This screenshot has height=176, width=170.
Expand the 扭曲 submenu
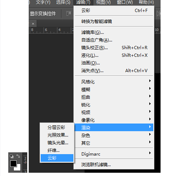point(114,97)
